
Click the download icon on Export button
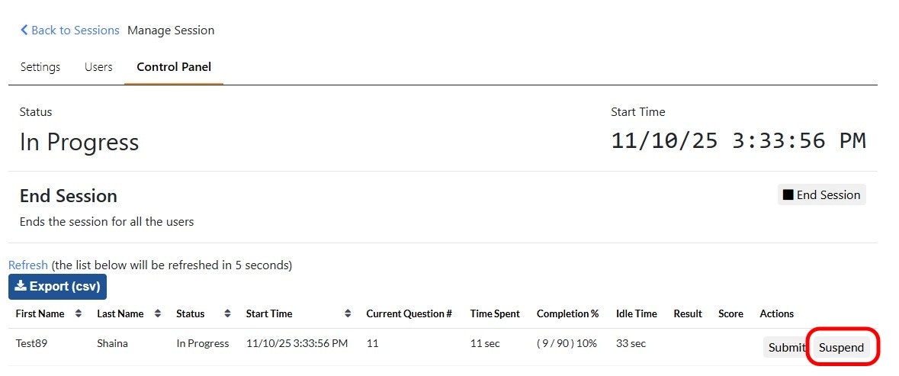tap(21, 287)
